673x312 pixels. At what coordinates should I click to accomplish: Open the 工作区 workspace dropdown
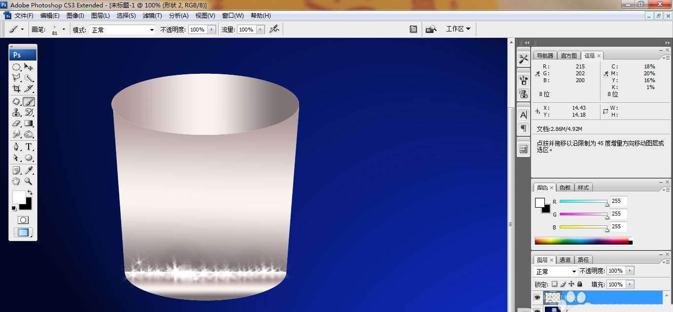point(458,29)
